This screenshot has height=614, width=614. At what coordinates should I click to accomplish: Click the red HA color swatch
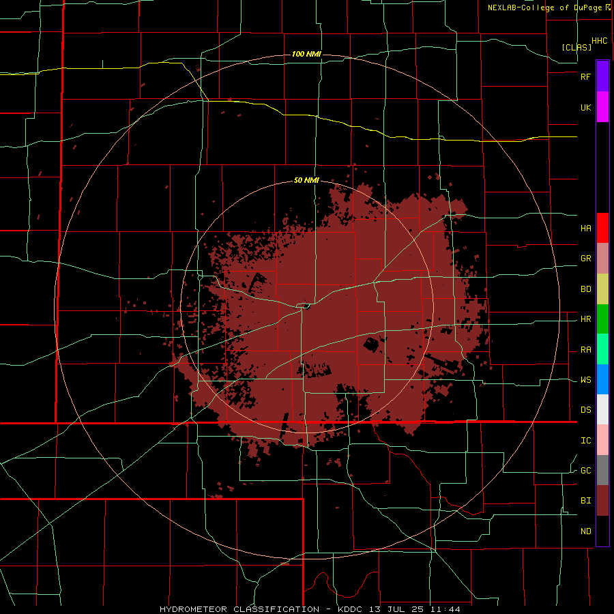tap(602, 228)
